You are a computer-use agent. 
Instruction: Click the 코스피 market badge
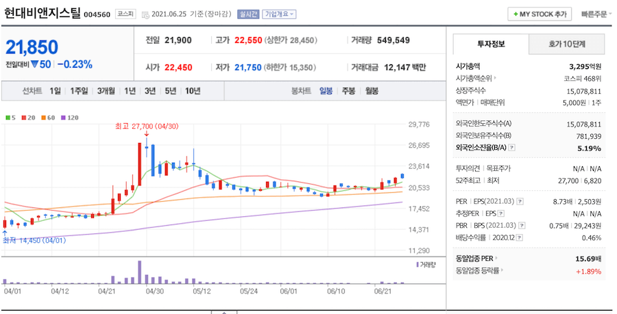(x=125, y=14)
